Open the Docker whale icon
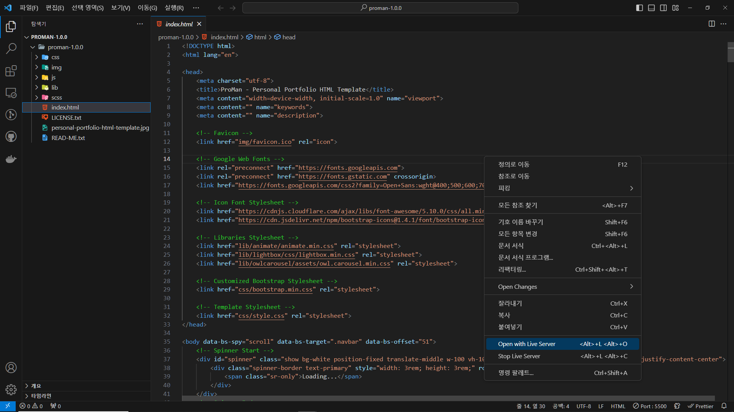This screenshot has width=734, height=412. tap(11, 159)
